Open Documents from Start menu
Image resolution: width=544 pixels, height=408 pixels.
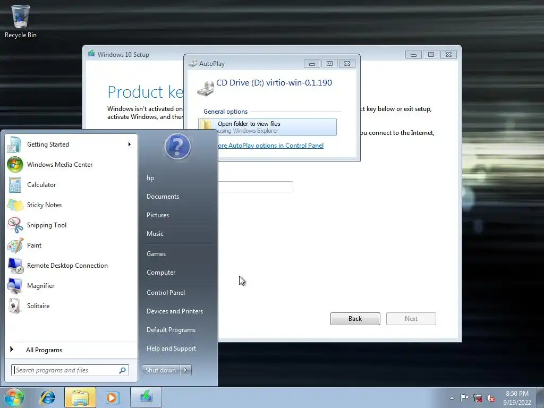(163, 197)
